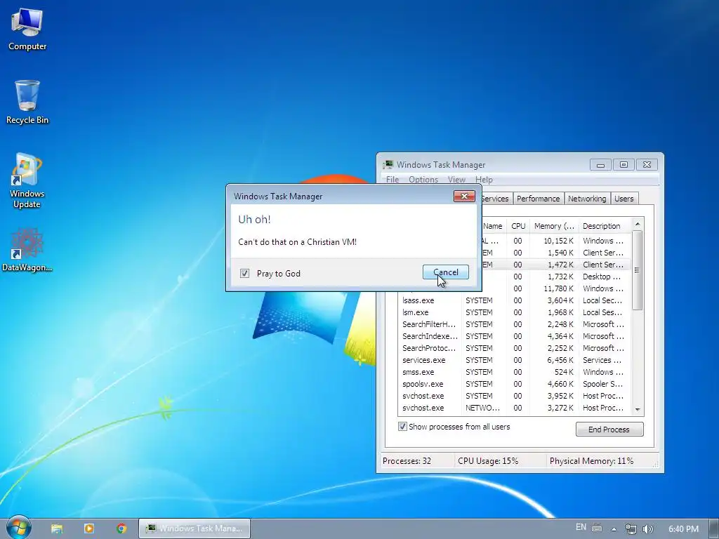Viewport: 719px width, 539px height.
Task: Click scroll up arrow of process list
Action: pyautogui.click(x=638, y=224)
